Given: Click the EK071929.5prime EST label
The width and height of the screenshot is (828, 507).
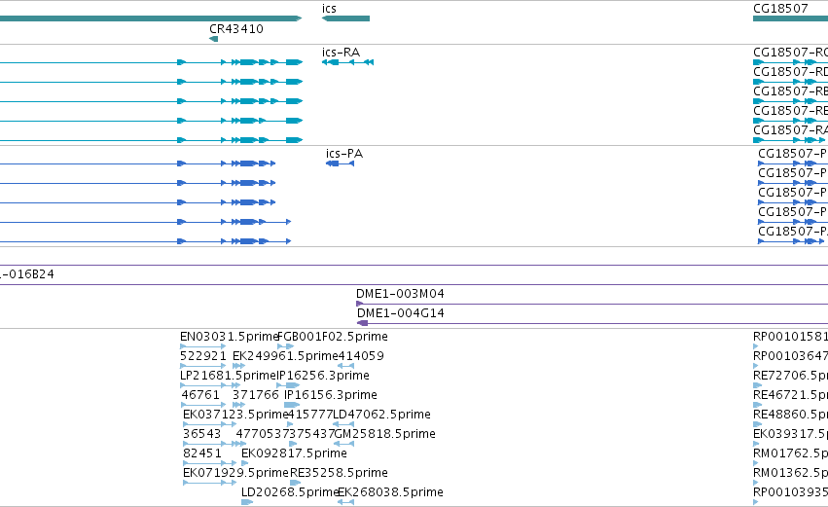Looking at the screenshot, I should click(235, 473).
